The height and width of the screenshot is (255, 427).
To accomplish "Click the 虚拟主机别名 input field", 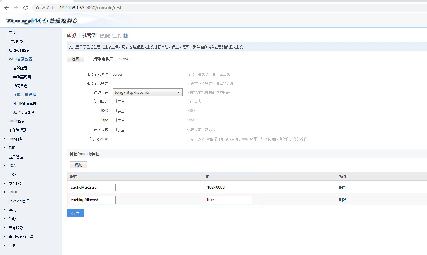I will 147,83.
